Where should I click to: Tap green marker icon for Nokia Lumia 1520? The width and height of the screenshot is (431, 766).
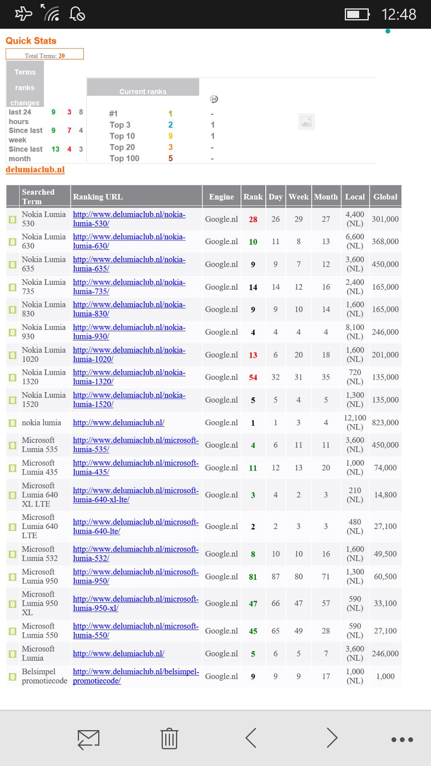click(13, 400)
